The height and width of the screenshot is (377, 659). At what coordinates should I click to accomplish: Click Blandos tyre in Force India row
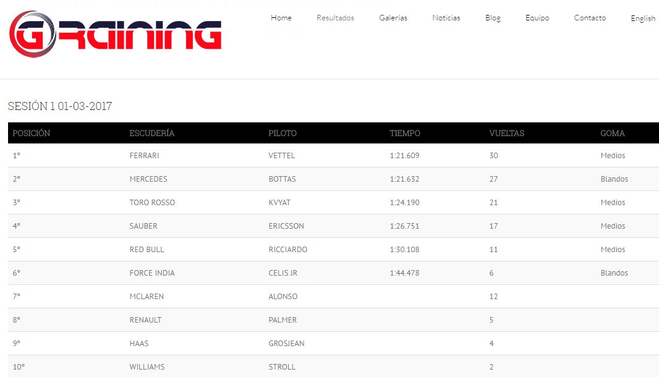pyautogui.click(x=614, y=273)
